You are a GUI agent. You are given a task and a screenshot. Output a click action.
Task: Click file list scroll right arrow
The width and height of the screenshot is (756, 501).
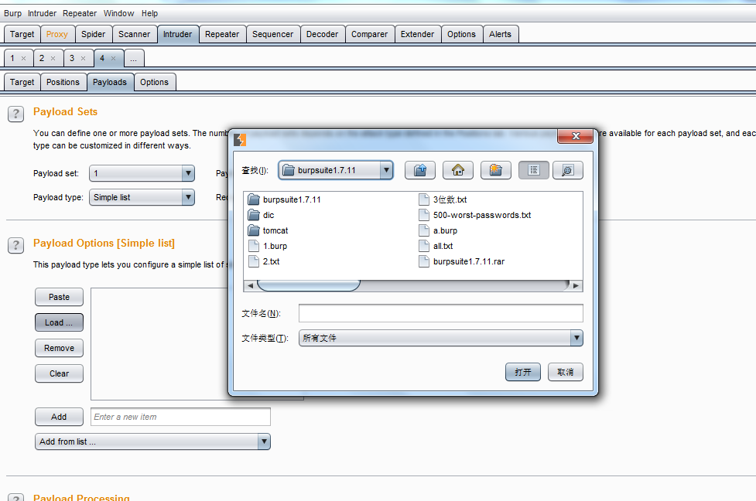[x=576, y=285]
